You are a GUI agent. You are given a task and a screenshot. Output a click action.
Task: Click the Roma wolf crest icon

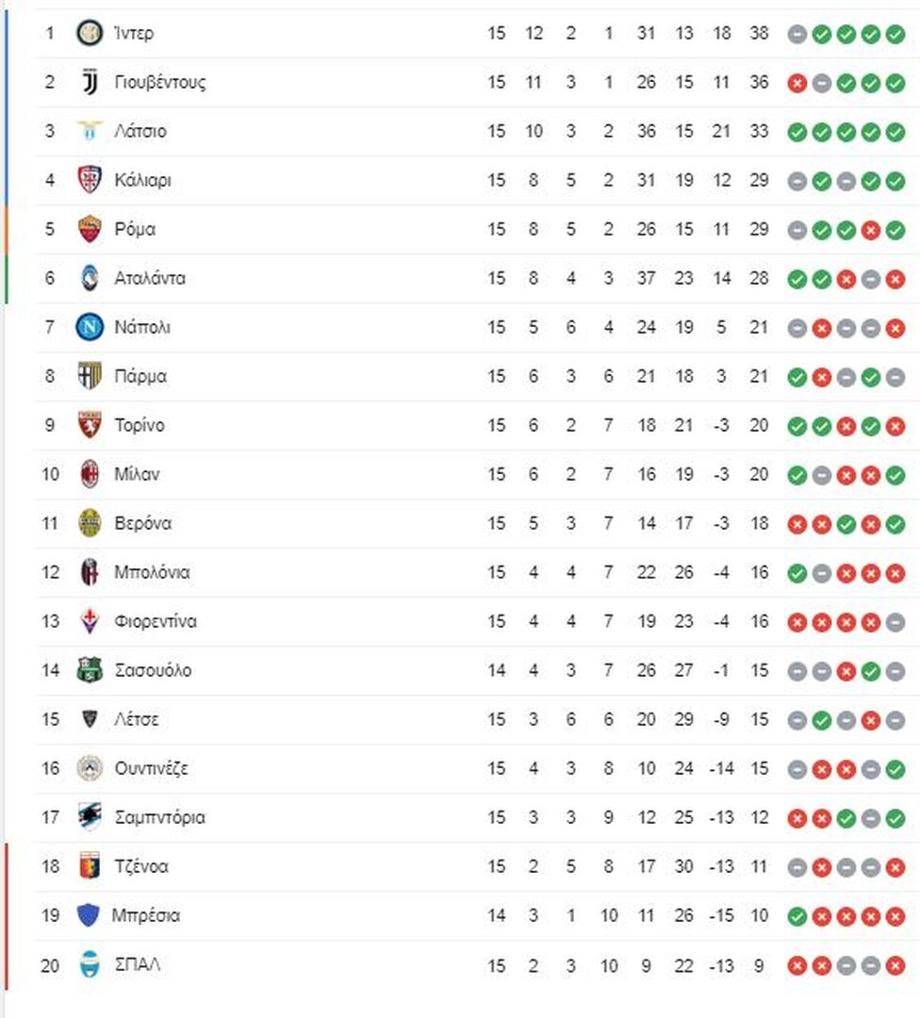pos(90,229)
